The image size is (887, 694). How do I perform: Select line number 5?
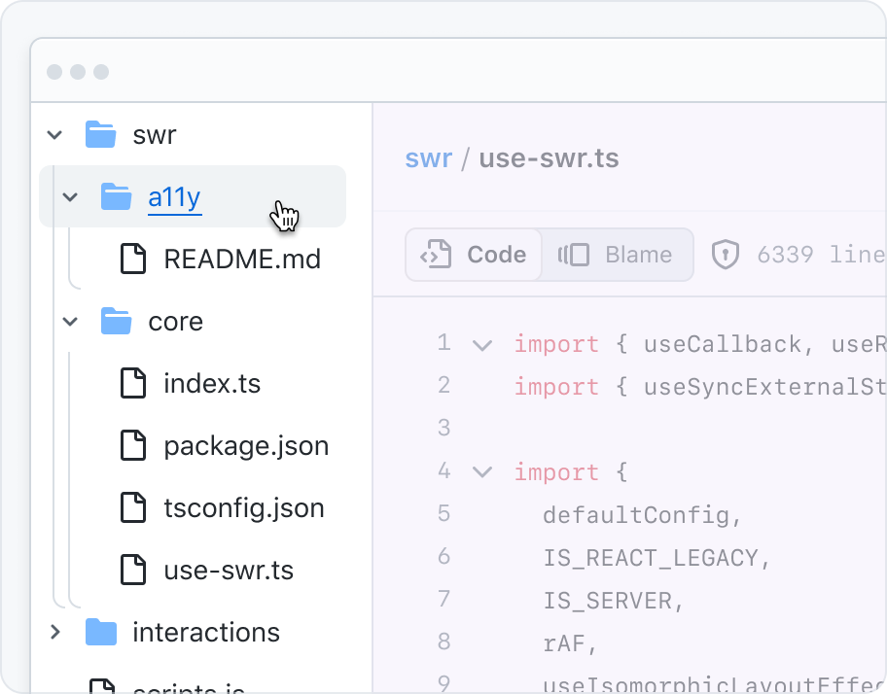click(444, 514)
